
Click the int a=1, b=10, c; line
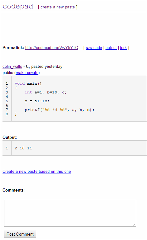46,92
